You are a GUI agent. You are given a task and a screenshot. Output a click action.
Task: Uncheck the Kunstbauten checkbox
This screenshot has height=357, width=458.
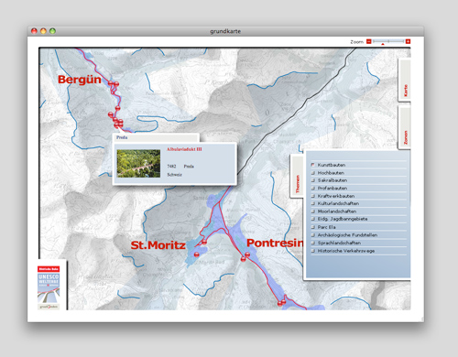tap(312, 165)
